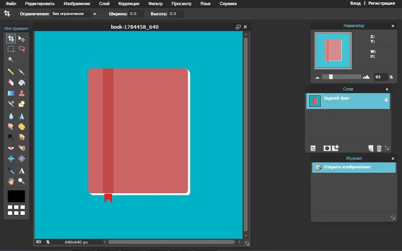Open the Язык menu

pos(206,4)
